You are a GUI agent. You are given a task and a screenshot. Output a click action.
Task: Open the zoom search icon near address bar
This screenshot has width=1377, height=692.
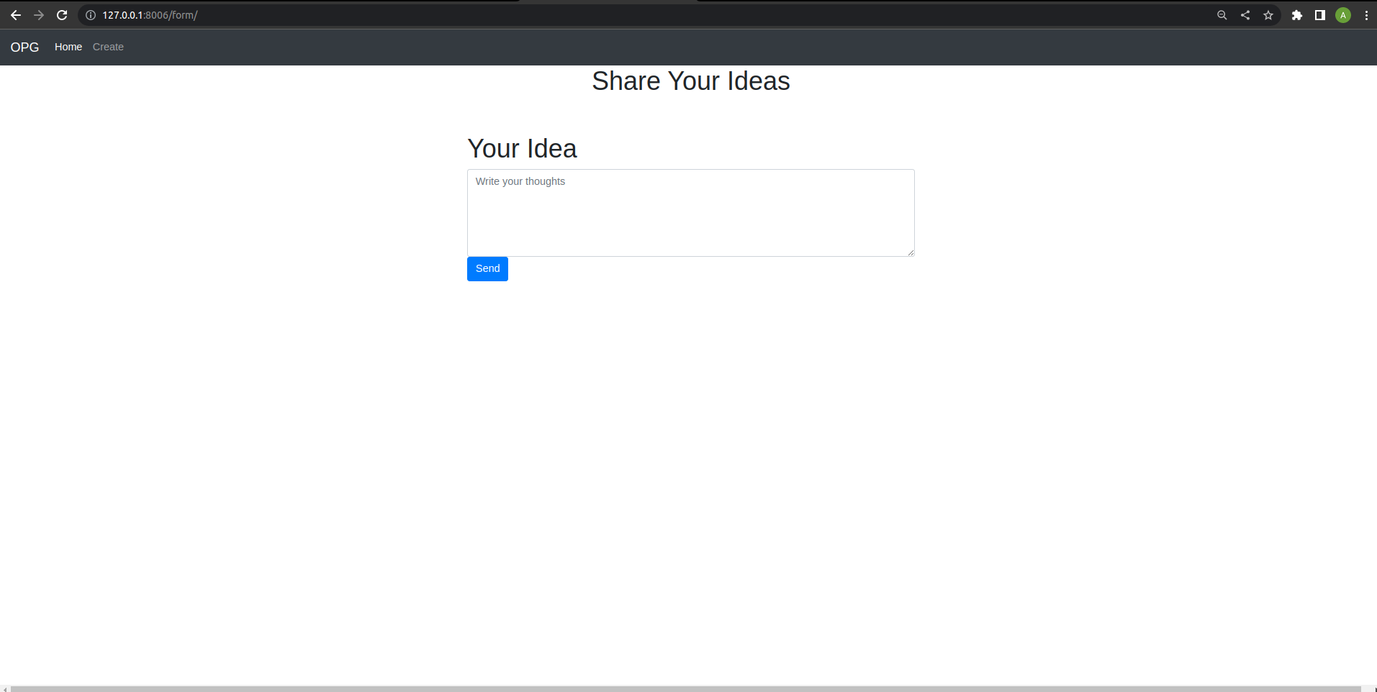click(x=1222, y=14)
